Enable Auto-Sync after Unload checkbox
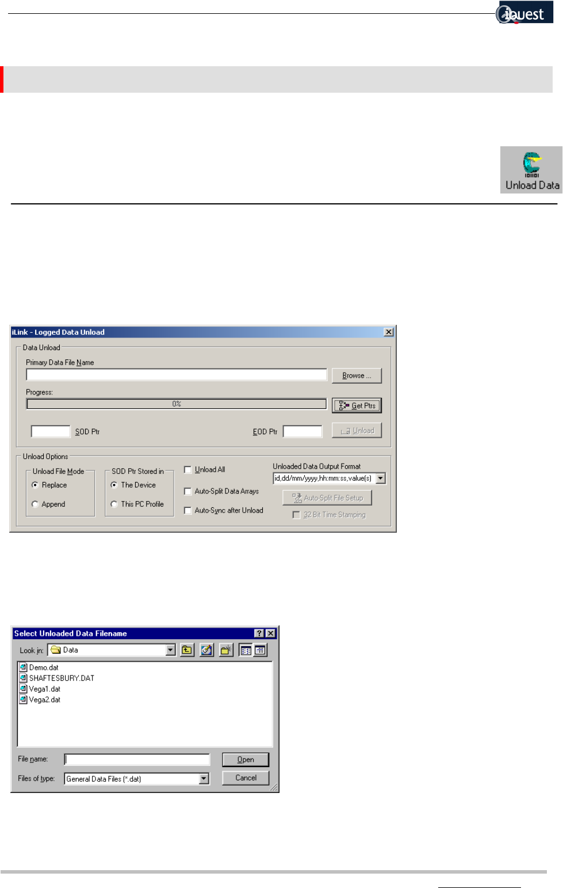 [187, 510]
